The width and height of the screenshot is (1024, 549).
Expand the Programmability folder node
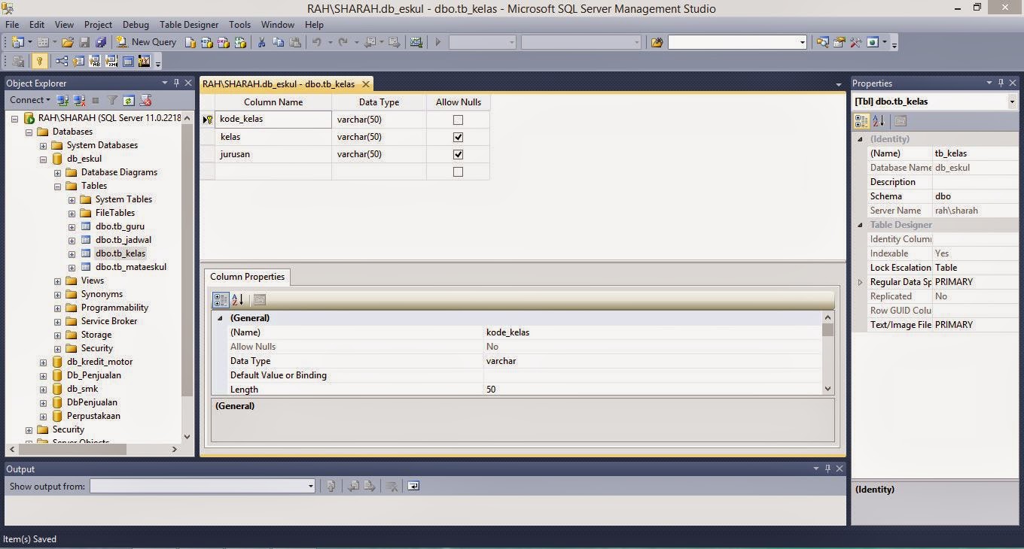coord(58,308)
